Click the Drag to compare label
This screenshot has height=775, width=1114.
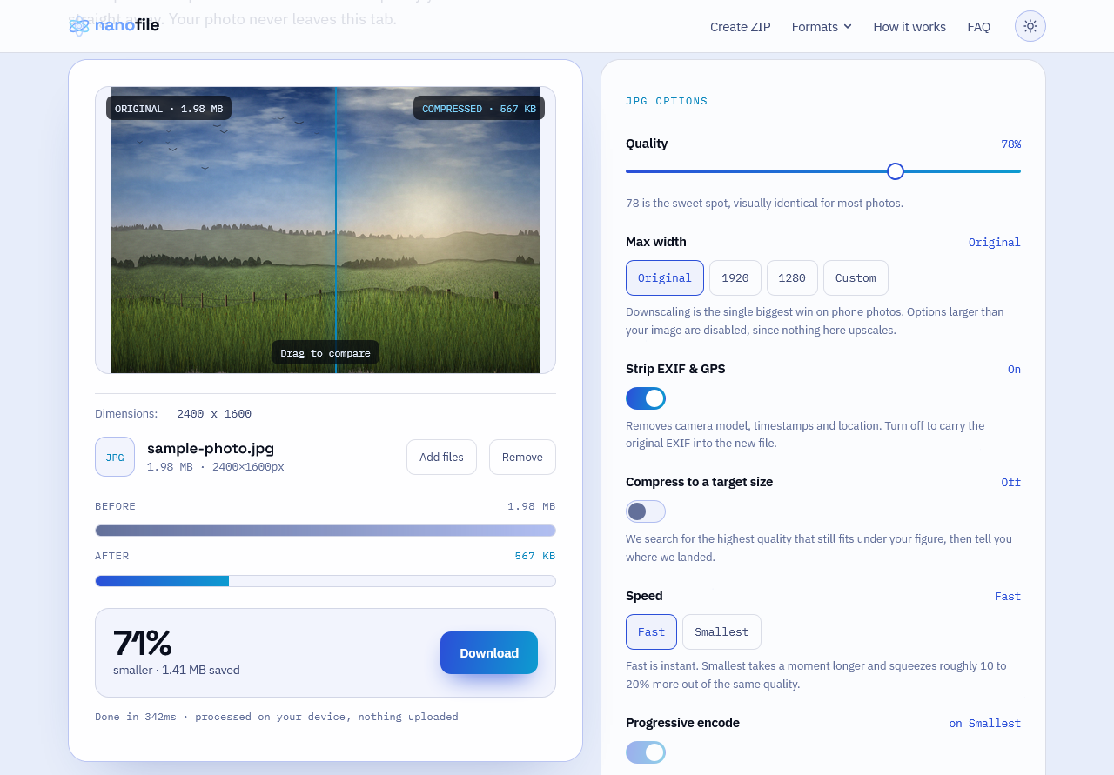(x=325, y=353)
